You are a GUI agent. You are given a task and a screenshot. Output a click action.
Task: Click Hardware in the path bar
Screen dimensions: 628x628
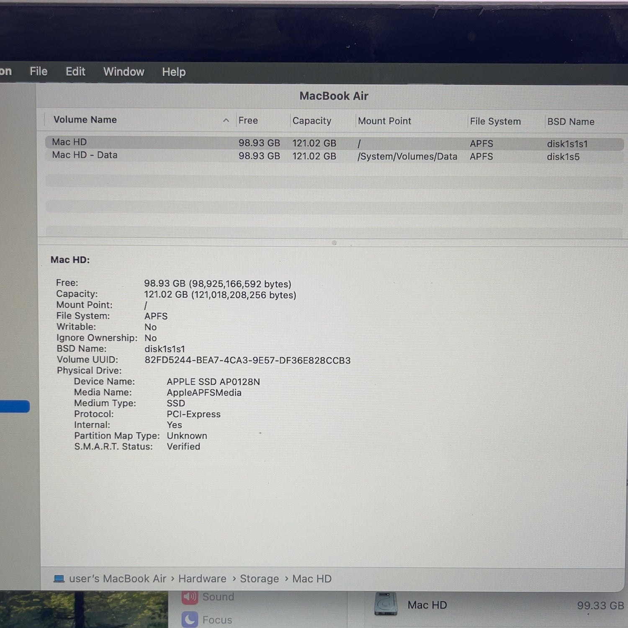[x=202, y=579]
